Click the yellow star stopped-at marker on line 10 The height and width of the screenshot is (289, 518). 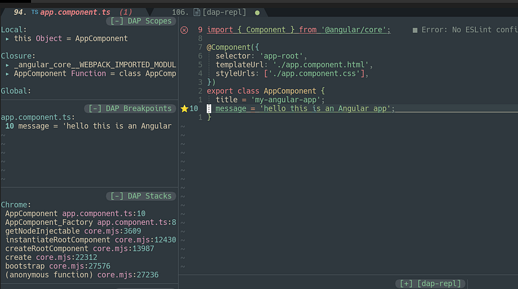(x=185, y=109)
